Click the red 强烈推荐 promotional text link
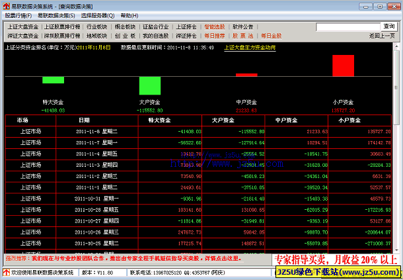Viewport: 403px width, 280px height. pyautogui.click(x=124, y=258)
